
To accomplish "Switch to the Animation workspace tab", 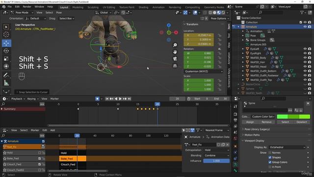I will click(158, 7).
